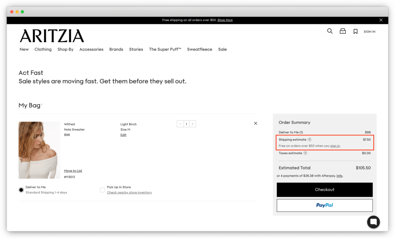Screen dimensions: 395x238
Task: Open the shopping bag icon in header
Action: 343,31
